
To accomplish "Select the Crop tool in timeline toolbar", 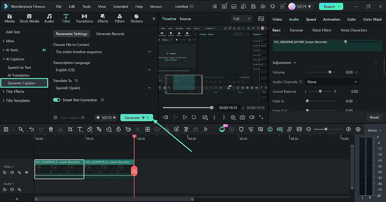I will coord(70,129).
